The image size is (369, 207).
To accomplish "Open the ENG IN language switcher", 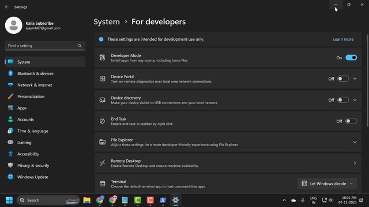I will pyautogui.click(x=314, y=200).
